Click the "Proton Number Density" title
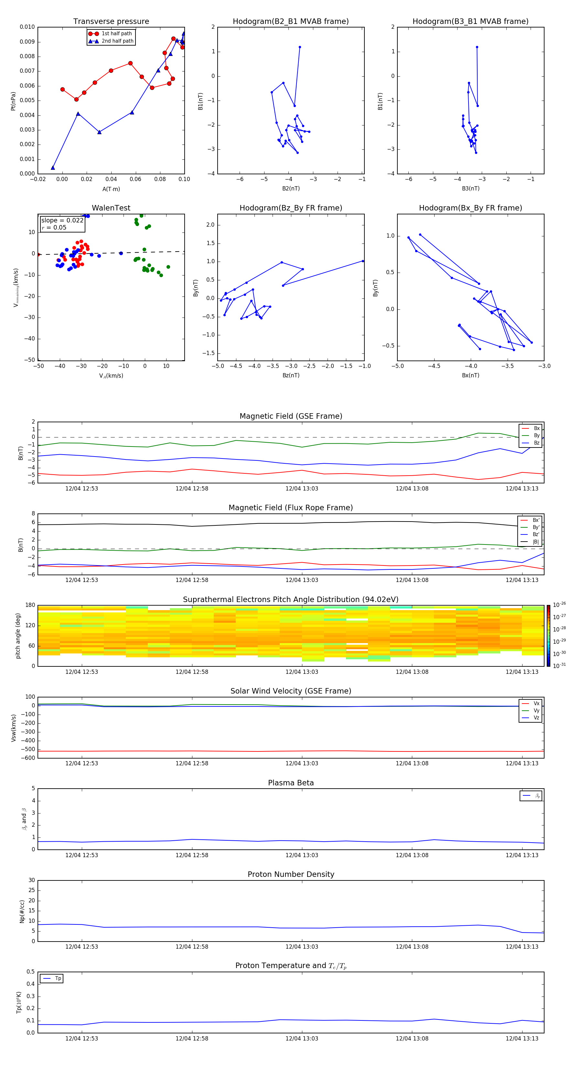The height and width of the screenshot is (1067, 582). [291, 874]
